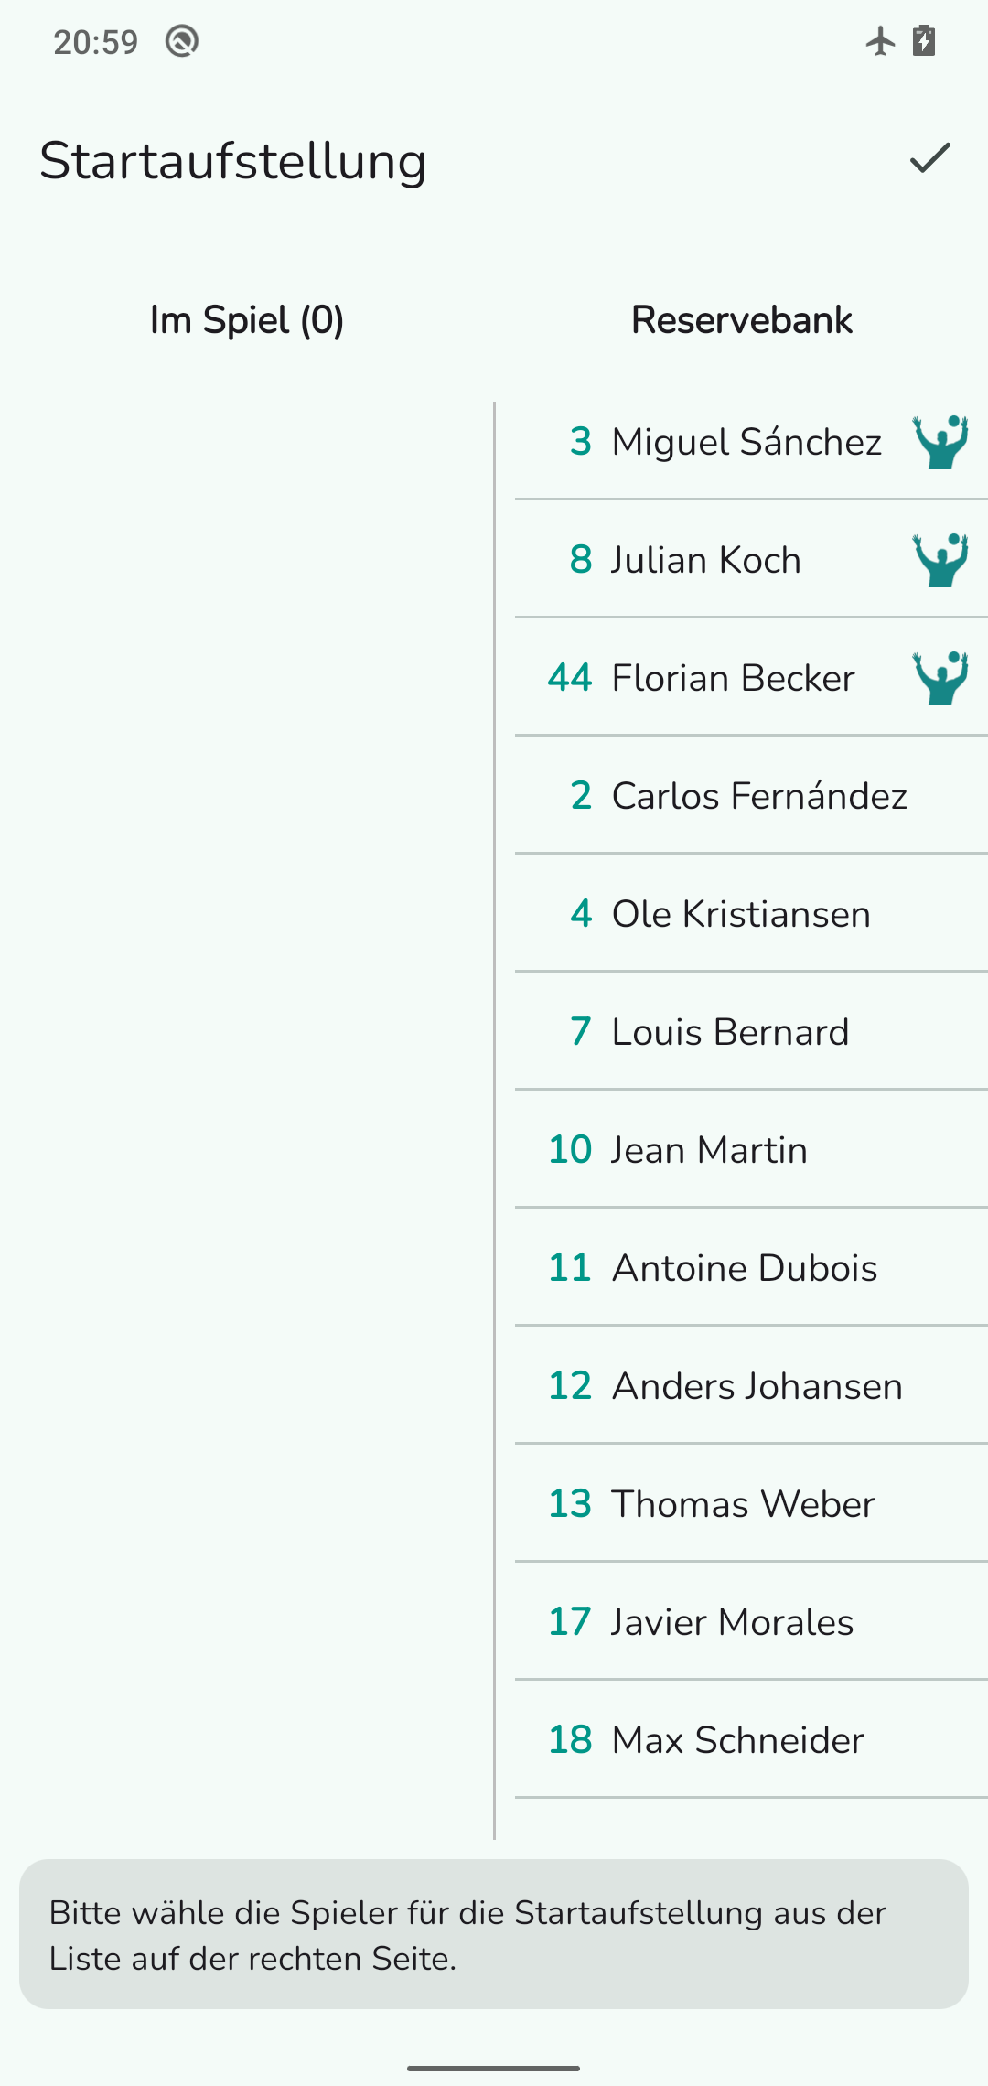Select player 4 Ole Kristiansen
This screenshot has width=988, height=2086.
pyautogui.click(x=723, y=914)
